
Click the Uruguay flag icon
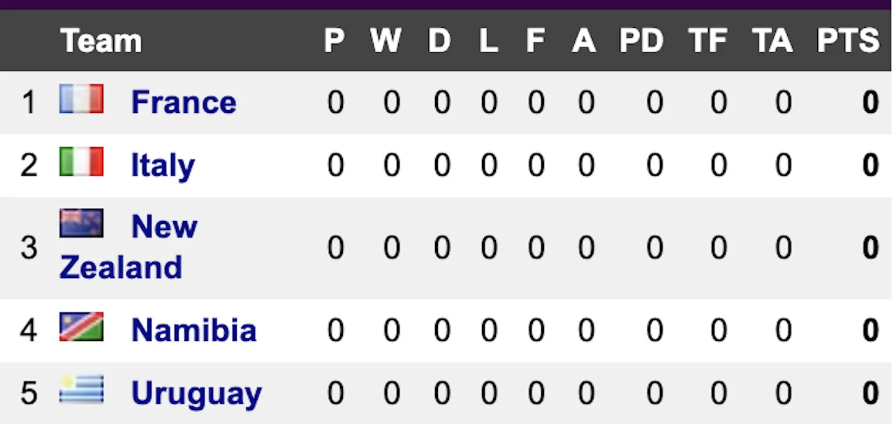82,389
